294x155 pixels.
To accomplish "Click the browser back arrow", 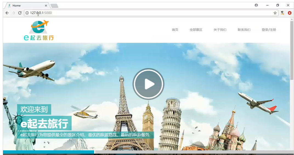I will pyautogui.click(x=7, y=13).
